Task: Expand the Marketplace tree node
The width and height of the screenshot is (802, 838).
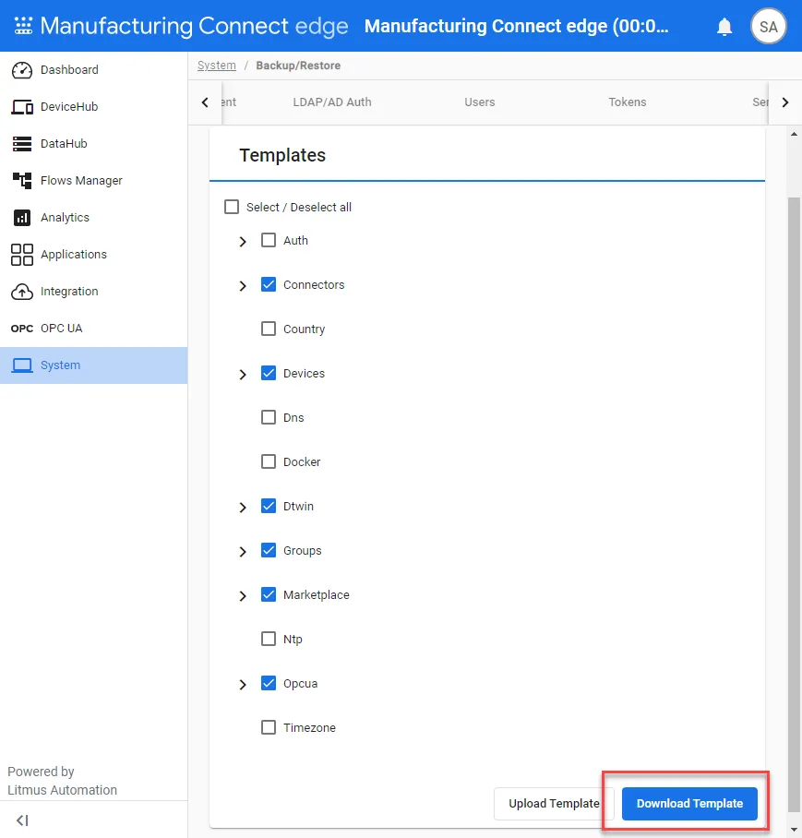Action: (x=243, y=596)
